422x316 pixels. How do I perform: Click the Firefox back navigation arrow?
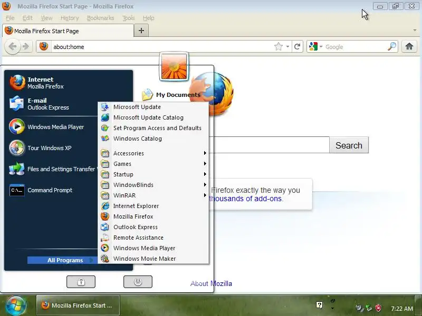(x=12, y=47)
